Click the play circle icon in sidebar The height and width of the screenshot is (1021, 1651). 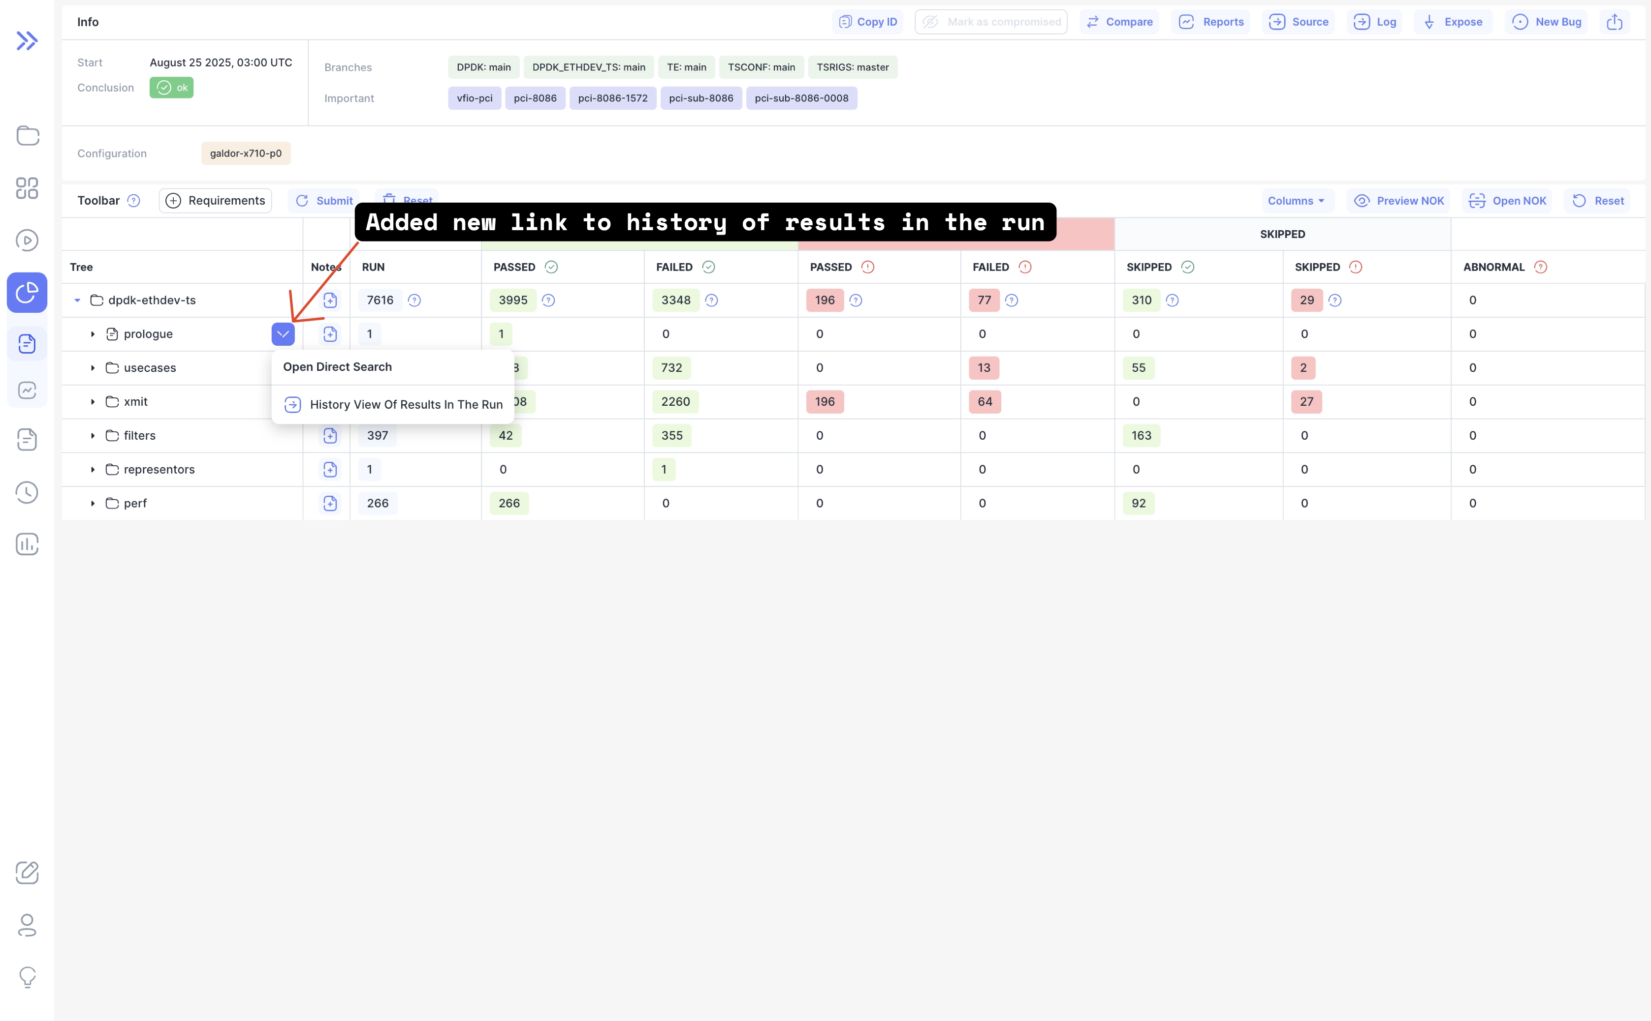[27, 240]
